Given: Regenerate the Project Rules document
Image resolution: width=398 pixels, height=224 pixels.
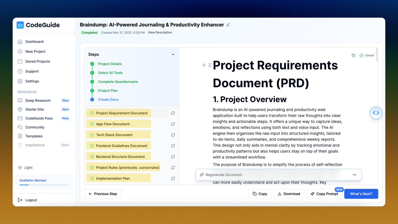Looking at the screenshot, I should tap(173, 168).
